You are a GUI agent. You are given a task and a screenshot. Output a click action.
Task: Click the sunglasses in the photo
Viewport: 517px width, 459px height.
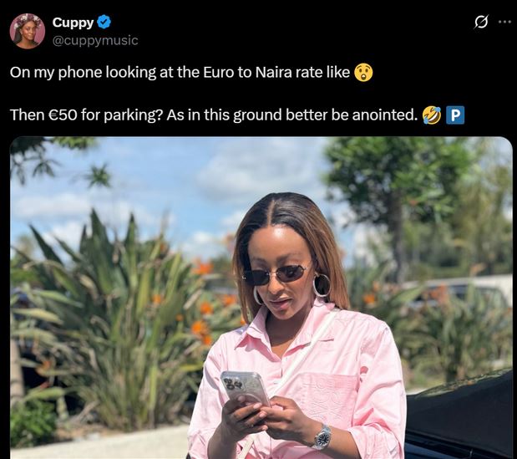[x=276, y=274]
